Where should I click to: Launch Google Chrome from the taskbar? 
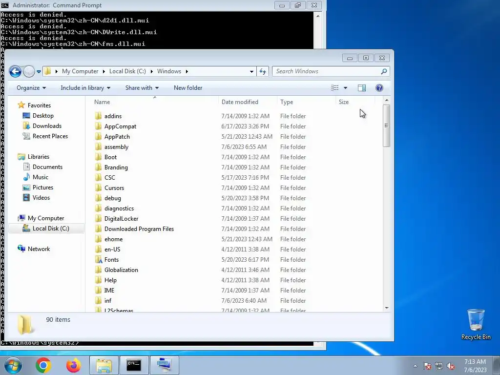coord(43,365)
